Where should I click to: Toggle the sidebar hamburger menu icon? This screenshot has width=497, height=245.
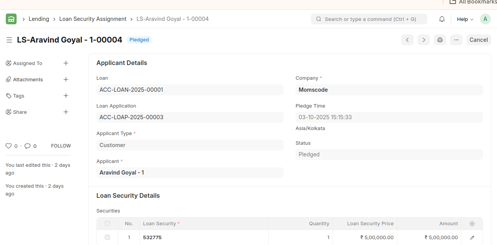tap(9, 40)
